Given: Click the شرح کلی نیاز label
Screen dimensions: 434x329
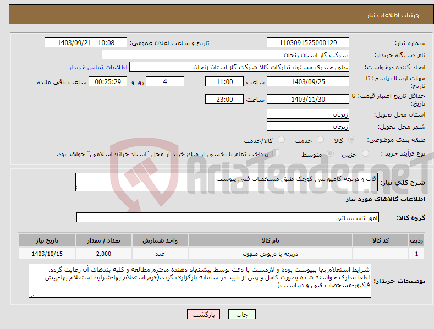Looking at the screenshot, I should coord(403,183).
